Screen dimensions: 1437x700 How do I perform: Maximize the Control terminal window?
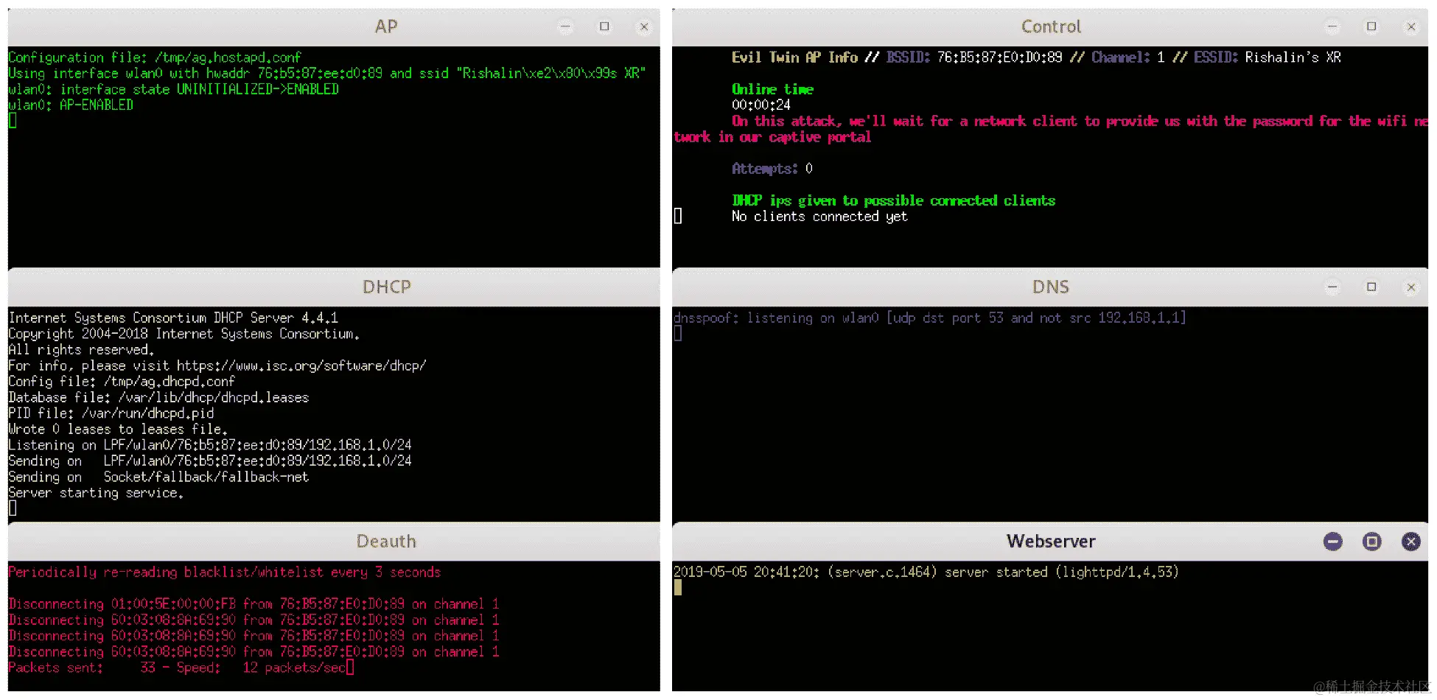pyautogui.click(x=1371, y=27)
